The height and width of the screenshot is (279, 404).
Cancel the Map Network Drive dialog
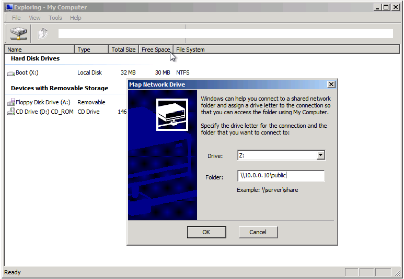tap(258, 232)
